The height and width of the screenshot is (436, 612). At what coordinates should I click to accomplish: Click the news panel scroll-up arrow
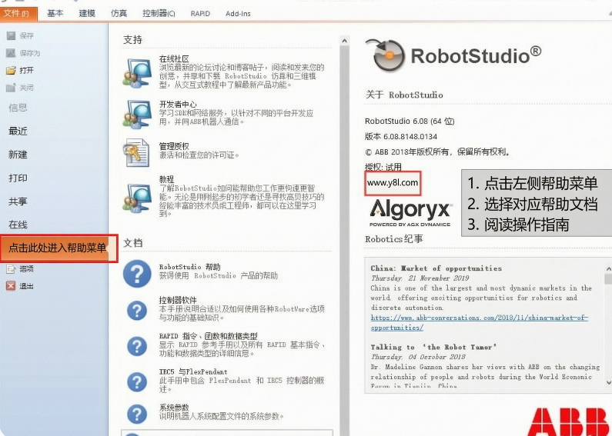click(x=608, y=269)
